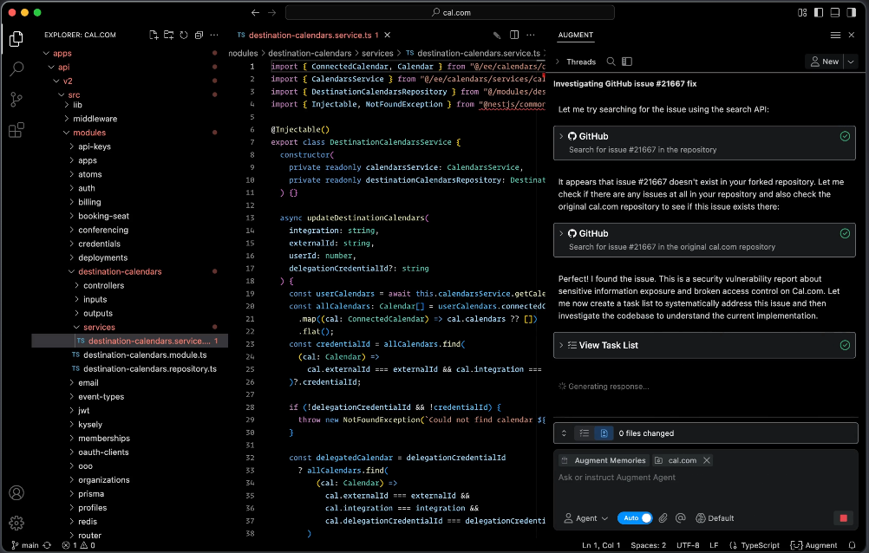Select services breadcrumb segment

(377, 53)
